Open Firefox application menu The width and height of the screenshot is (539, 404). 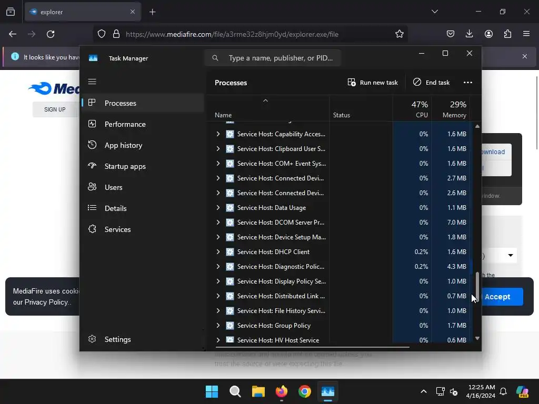[526, 34]
